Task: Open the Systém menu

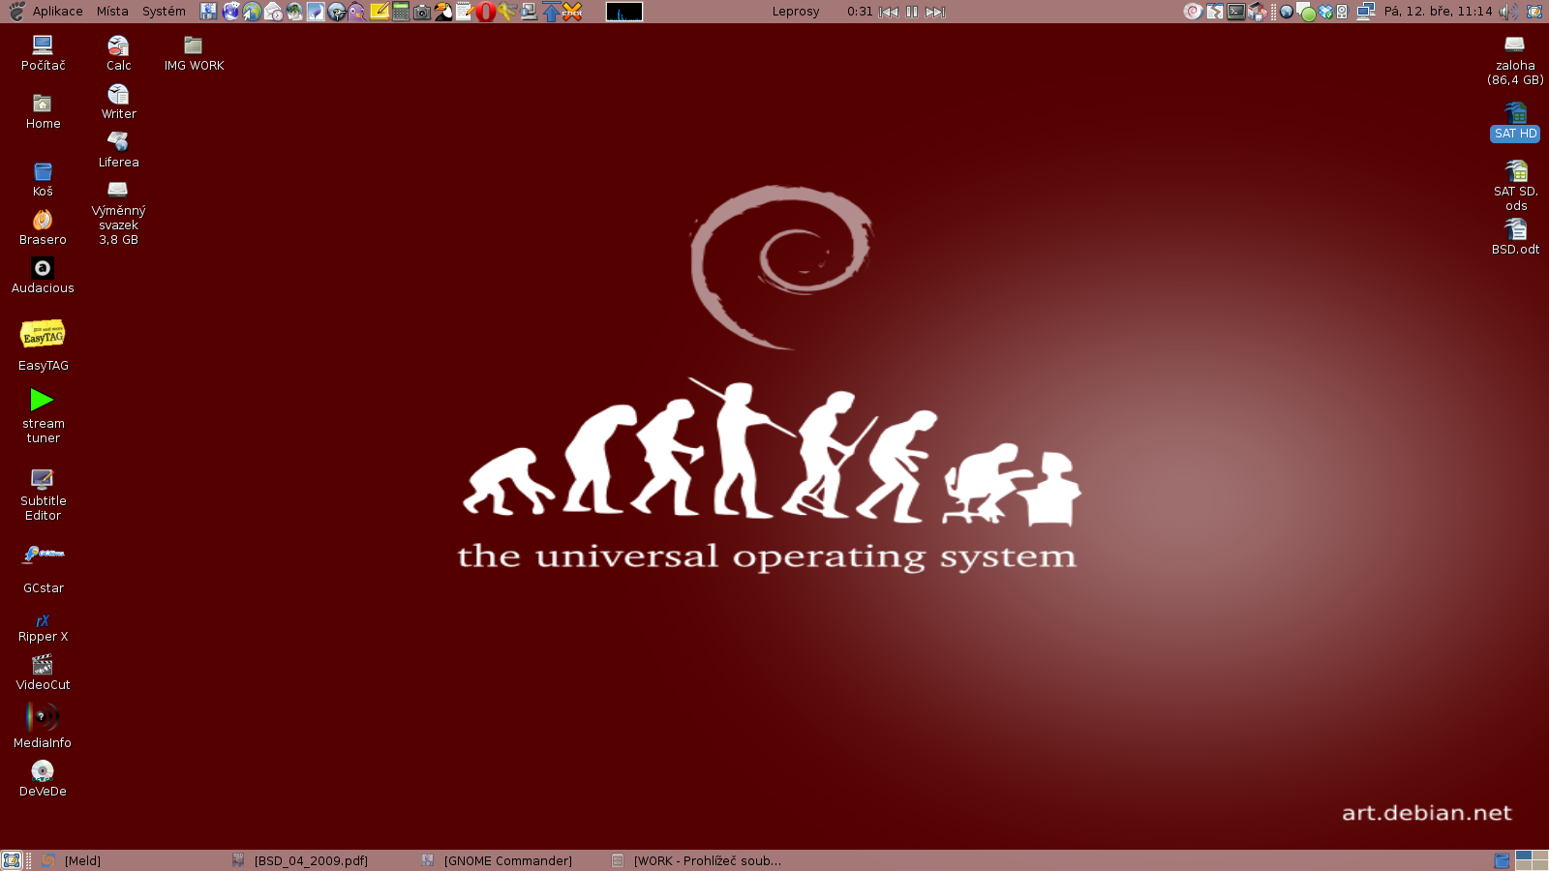Action: pos(164,12)
